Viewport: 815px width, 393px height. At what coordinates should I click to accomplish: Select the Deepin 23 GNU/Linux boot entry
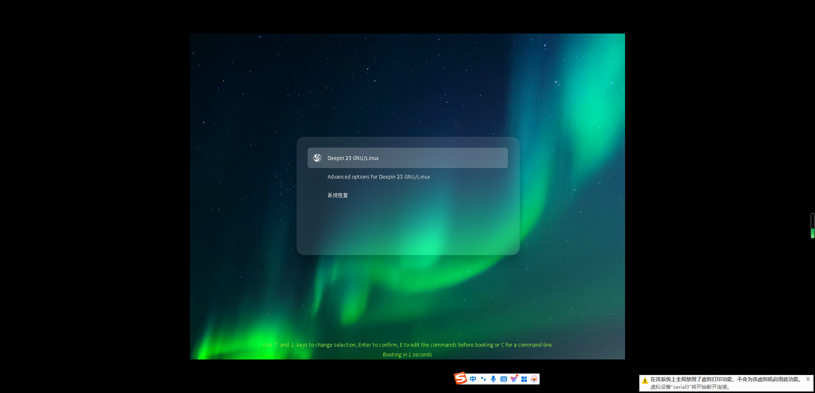(x=407, y=158)
